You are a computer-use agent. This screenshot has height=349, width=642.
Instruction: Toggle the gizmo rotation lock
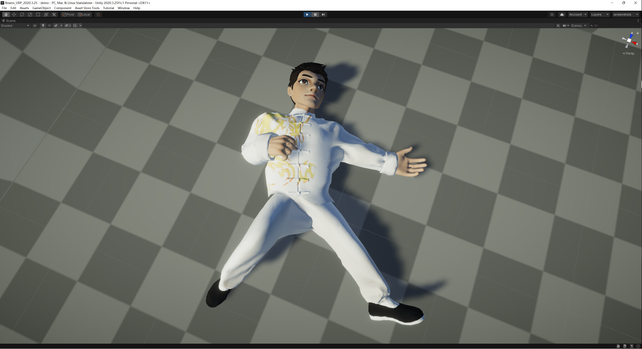pyautogui.click(x=638, y=33)
